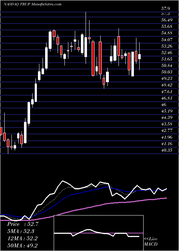Click the 43.58 price axis label
179x251 pixels.
(167, 124)
